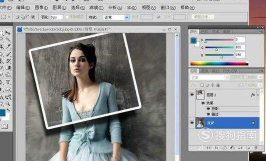The width and height of the screenshot is (266, 161).
Task: Select the Gradient tool
Action: pyautogui.click(x=8, y=68)
